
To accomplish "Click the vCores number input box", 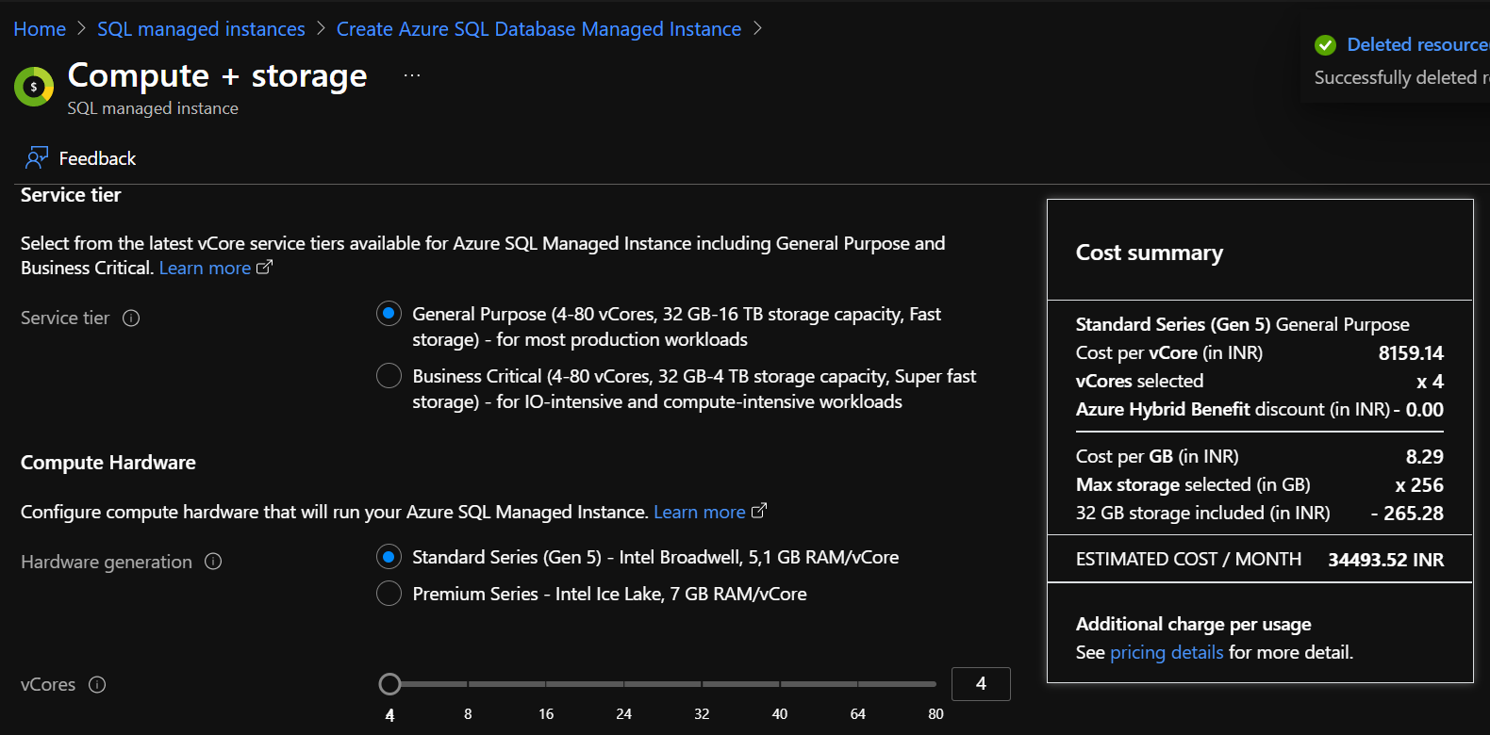I will coord(981,684).
